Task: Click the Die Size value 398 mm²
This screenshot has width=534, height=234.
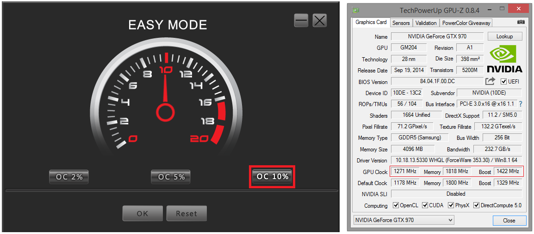Action: (x=470, y=59)
